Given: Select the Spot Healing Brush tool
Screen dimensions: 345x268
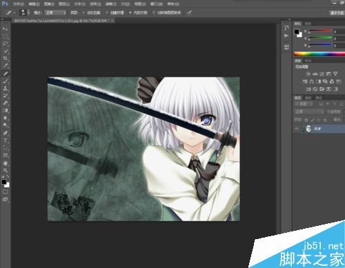Looking at the screenshot, I should (6, 74).
